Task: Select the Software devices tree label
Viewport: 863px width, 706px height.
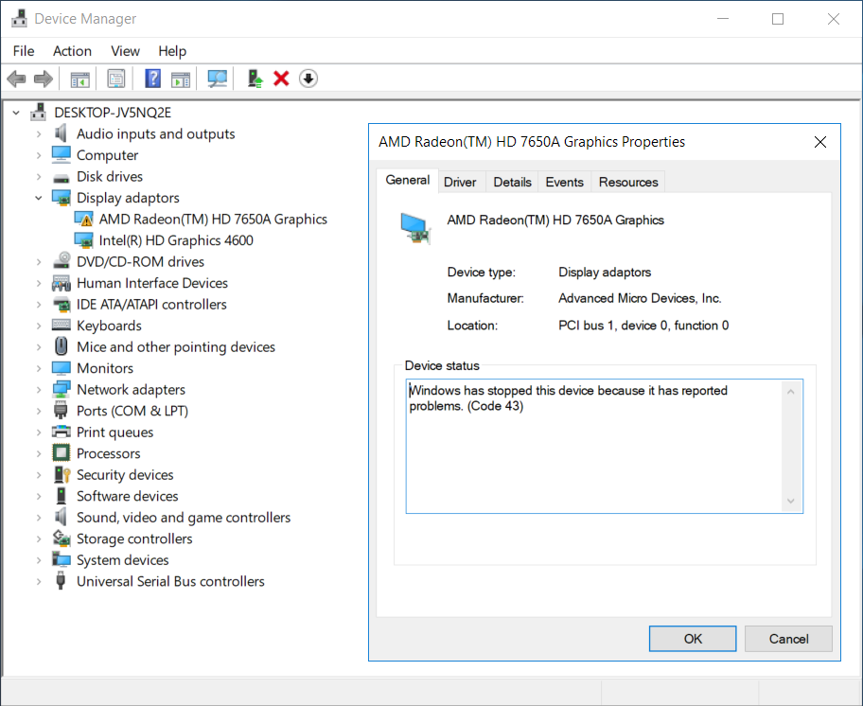Action: (x=128, y=496)
